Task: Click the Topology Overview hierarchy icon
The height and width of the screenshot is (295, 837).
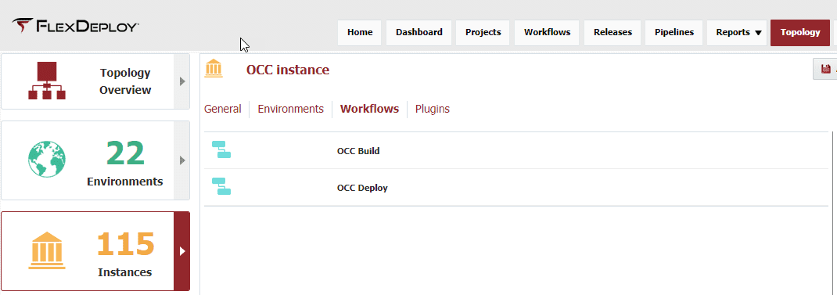Action: click(46, 81)
